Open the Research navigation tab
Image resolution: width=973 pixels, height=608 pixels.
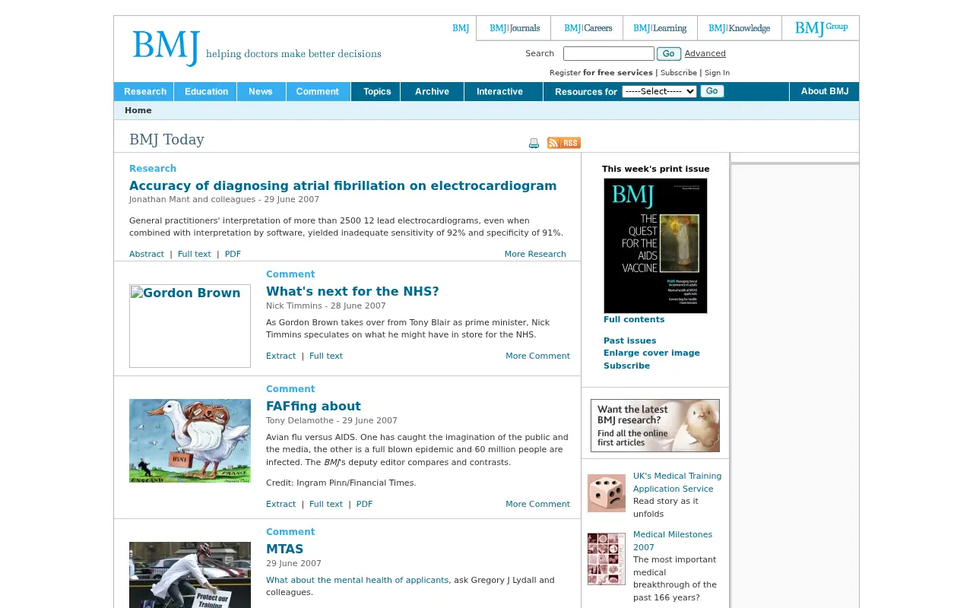[x=144, y=91]
